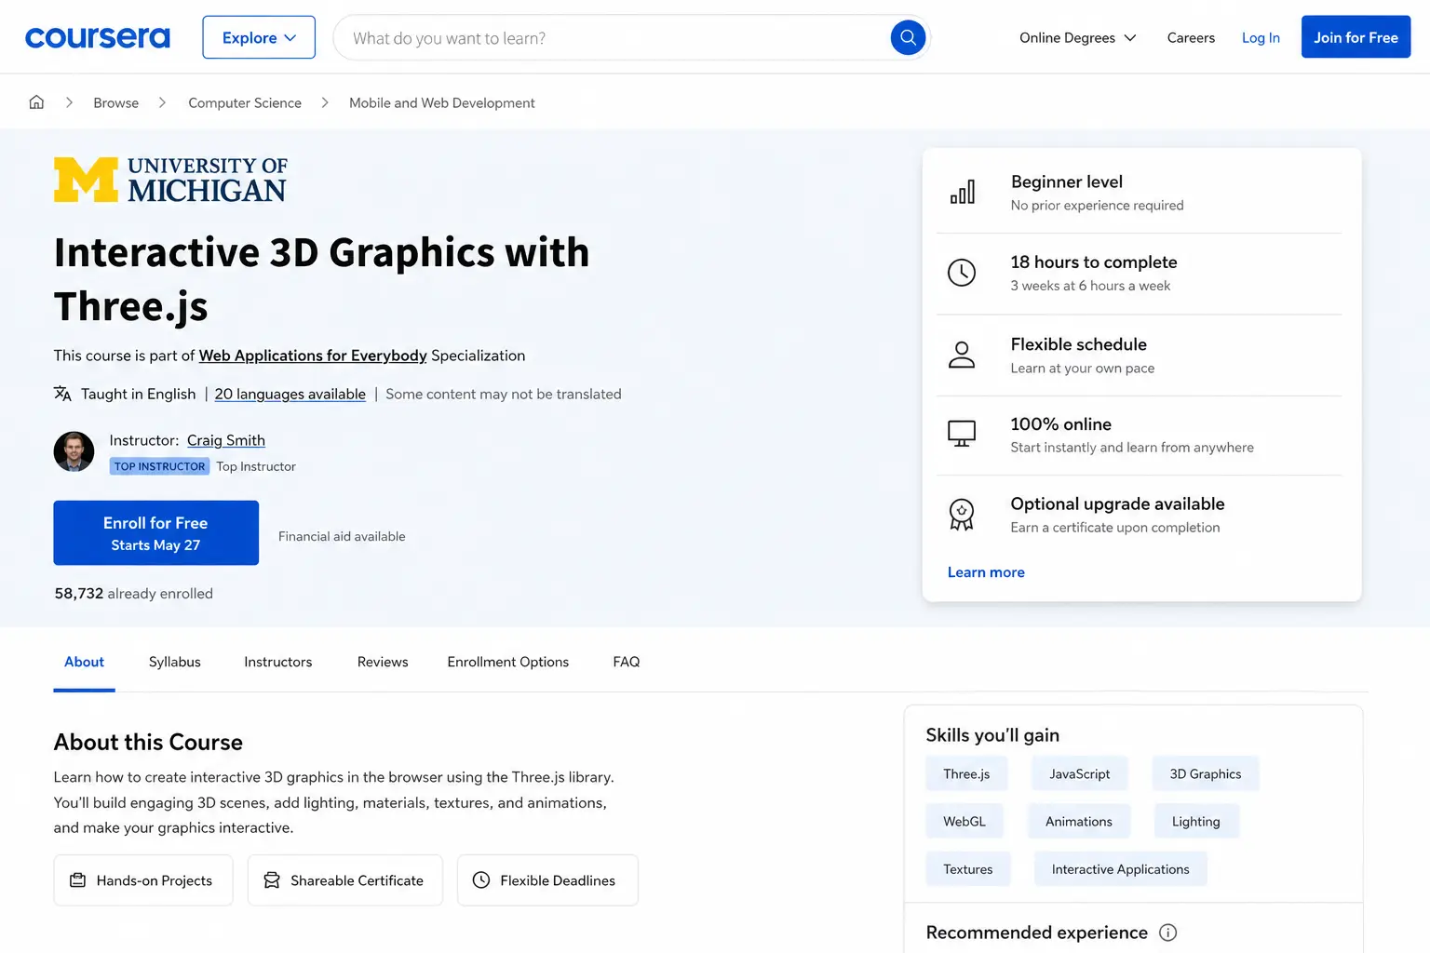The image size is (1430, 953).
Task: Click '18 hours to complete' text
Action: point(1094,262)
